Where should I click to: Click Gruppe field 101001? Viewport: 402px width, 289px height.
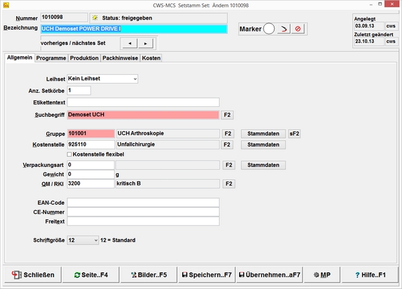[x=90, y=134]
